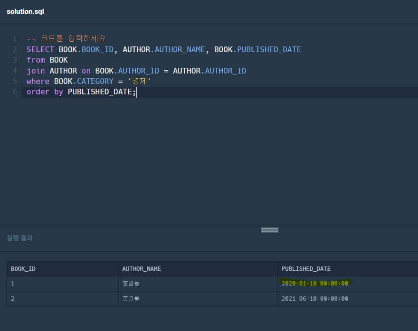Click 홍길동 in the second result row
This screenshot has height=331, width=418.
click(x=131, y=299)
